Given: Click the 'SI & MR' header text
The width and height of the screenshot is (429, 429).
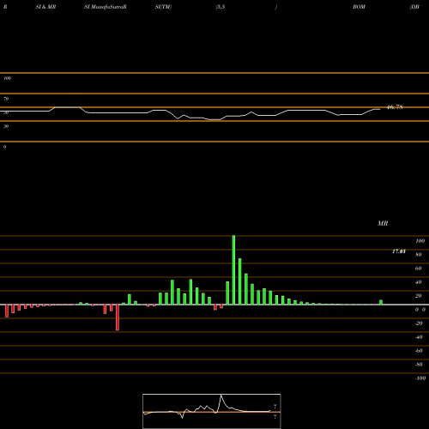Looking at the screenshot, I should [x=45, y=7].
